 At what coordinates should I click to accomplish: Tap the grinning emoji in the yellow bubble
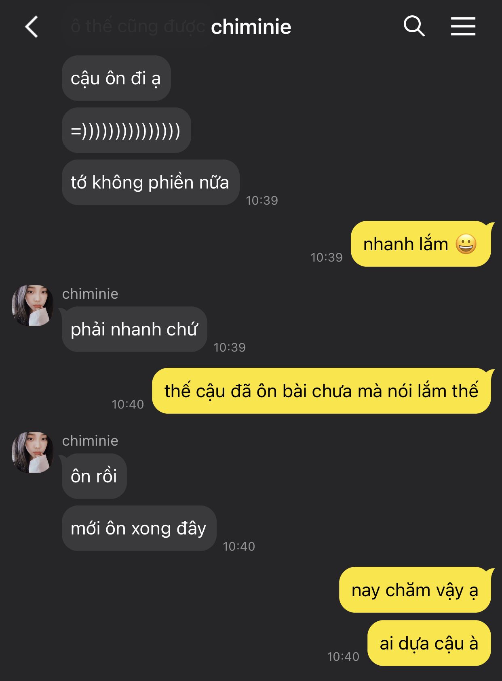[466, 244]
